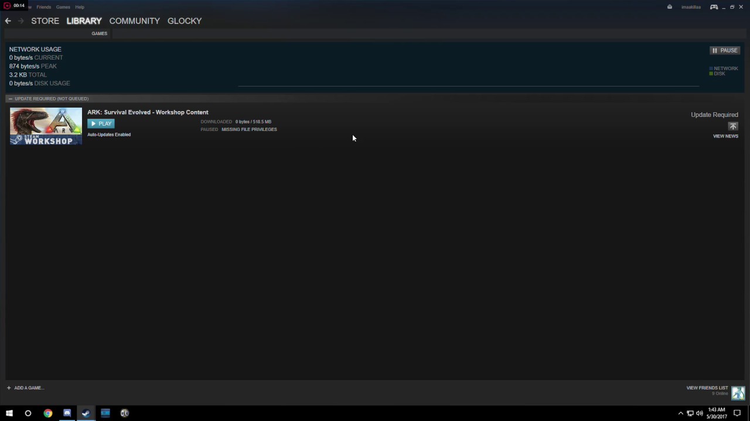This screenshot has width=750, height=421.
Task: Open VIEW FRIENDS LIST
Action: click(707, 388)
